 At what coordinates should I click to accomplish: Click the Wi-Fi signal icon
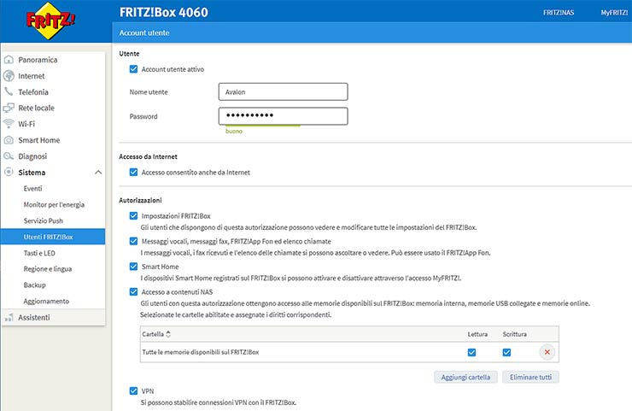(x=9, y=124)
